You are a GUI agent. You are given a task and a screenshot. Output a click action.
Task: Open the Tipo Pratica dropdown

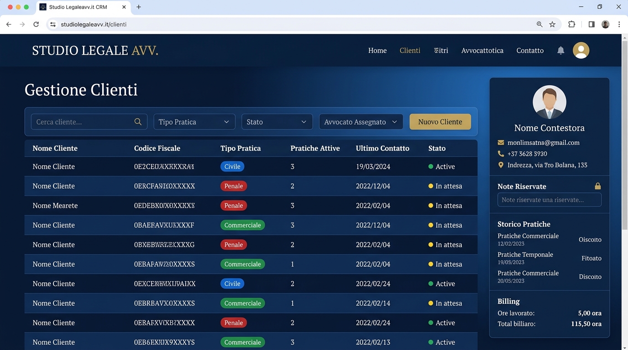click(x=194, y=122)
